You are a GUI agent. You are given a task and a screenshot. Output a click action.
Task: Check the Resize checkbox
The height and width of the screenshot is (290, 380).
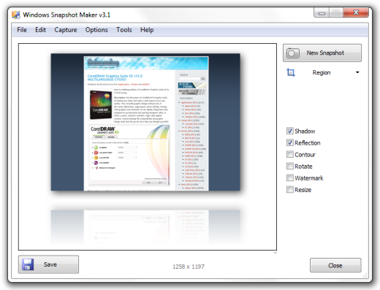290,189
